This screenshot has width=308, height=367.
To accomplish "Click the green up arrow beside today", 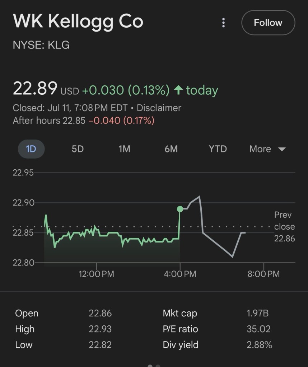I will [178, 90].
